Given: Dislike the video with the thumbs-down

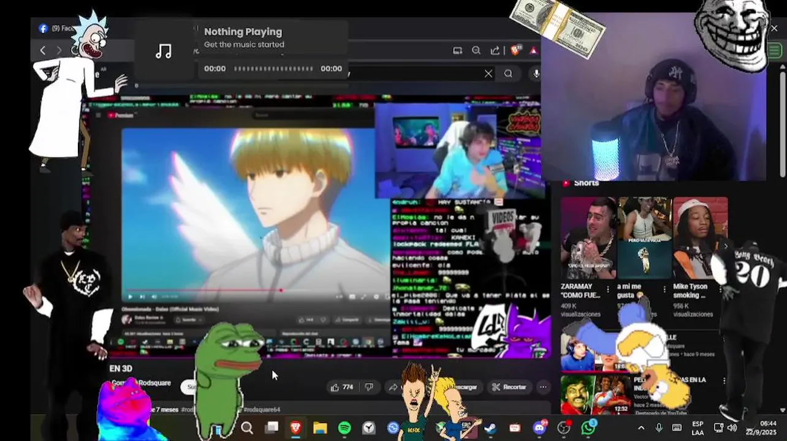Looking at the screenshot, I should (x=369, y=387).
